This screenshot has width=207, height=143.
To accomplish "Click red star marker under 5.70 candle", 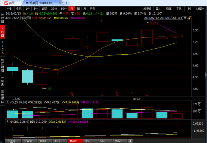I will click(147, 95).
